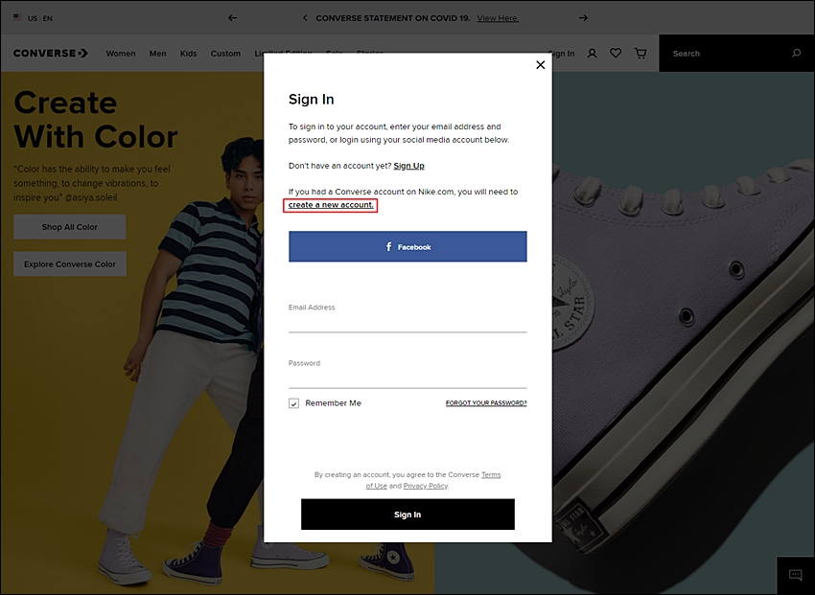Click the Explore Converse Color button
815x595 pixels.
pyautogui.click(x=70, y=264)
